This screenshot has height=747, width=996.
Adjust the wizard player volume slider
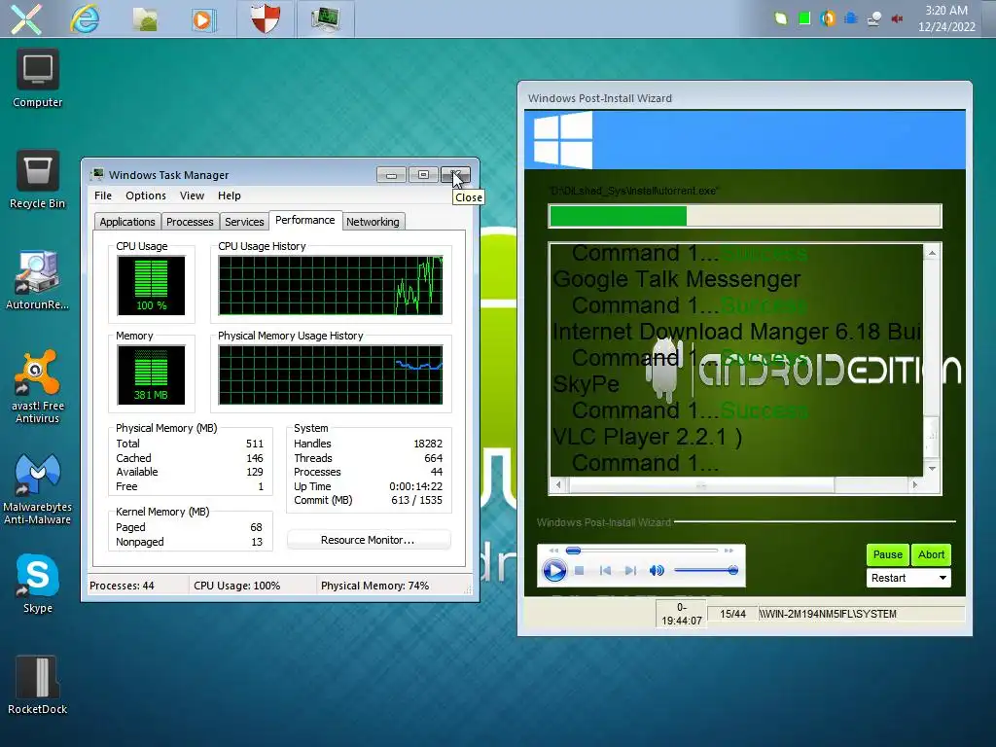point(705,570)
